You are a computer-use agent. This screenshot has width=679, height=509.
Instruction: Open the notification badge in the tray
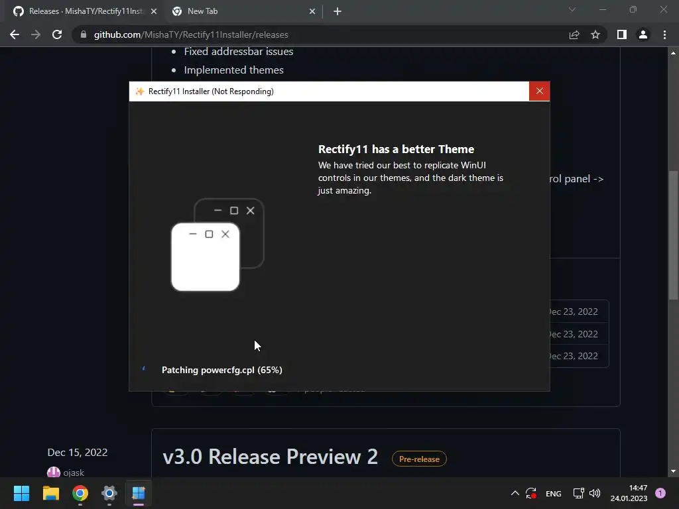(x=660, y=492)
